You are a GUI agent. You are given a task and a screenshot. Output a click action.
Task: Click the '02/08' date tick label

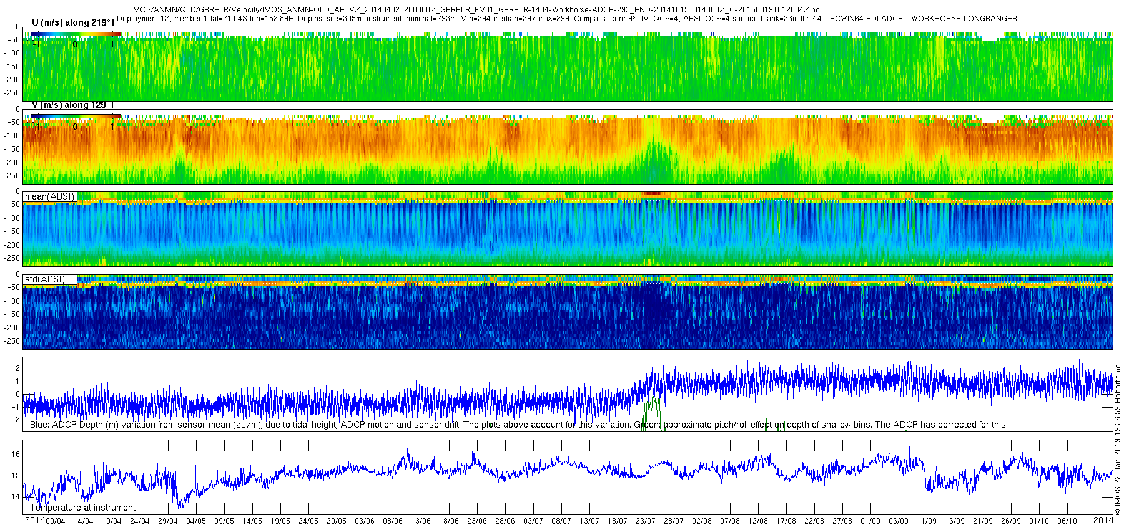pyautogui.click(x=702, y=521)
